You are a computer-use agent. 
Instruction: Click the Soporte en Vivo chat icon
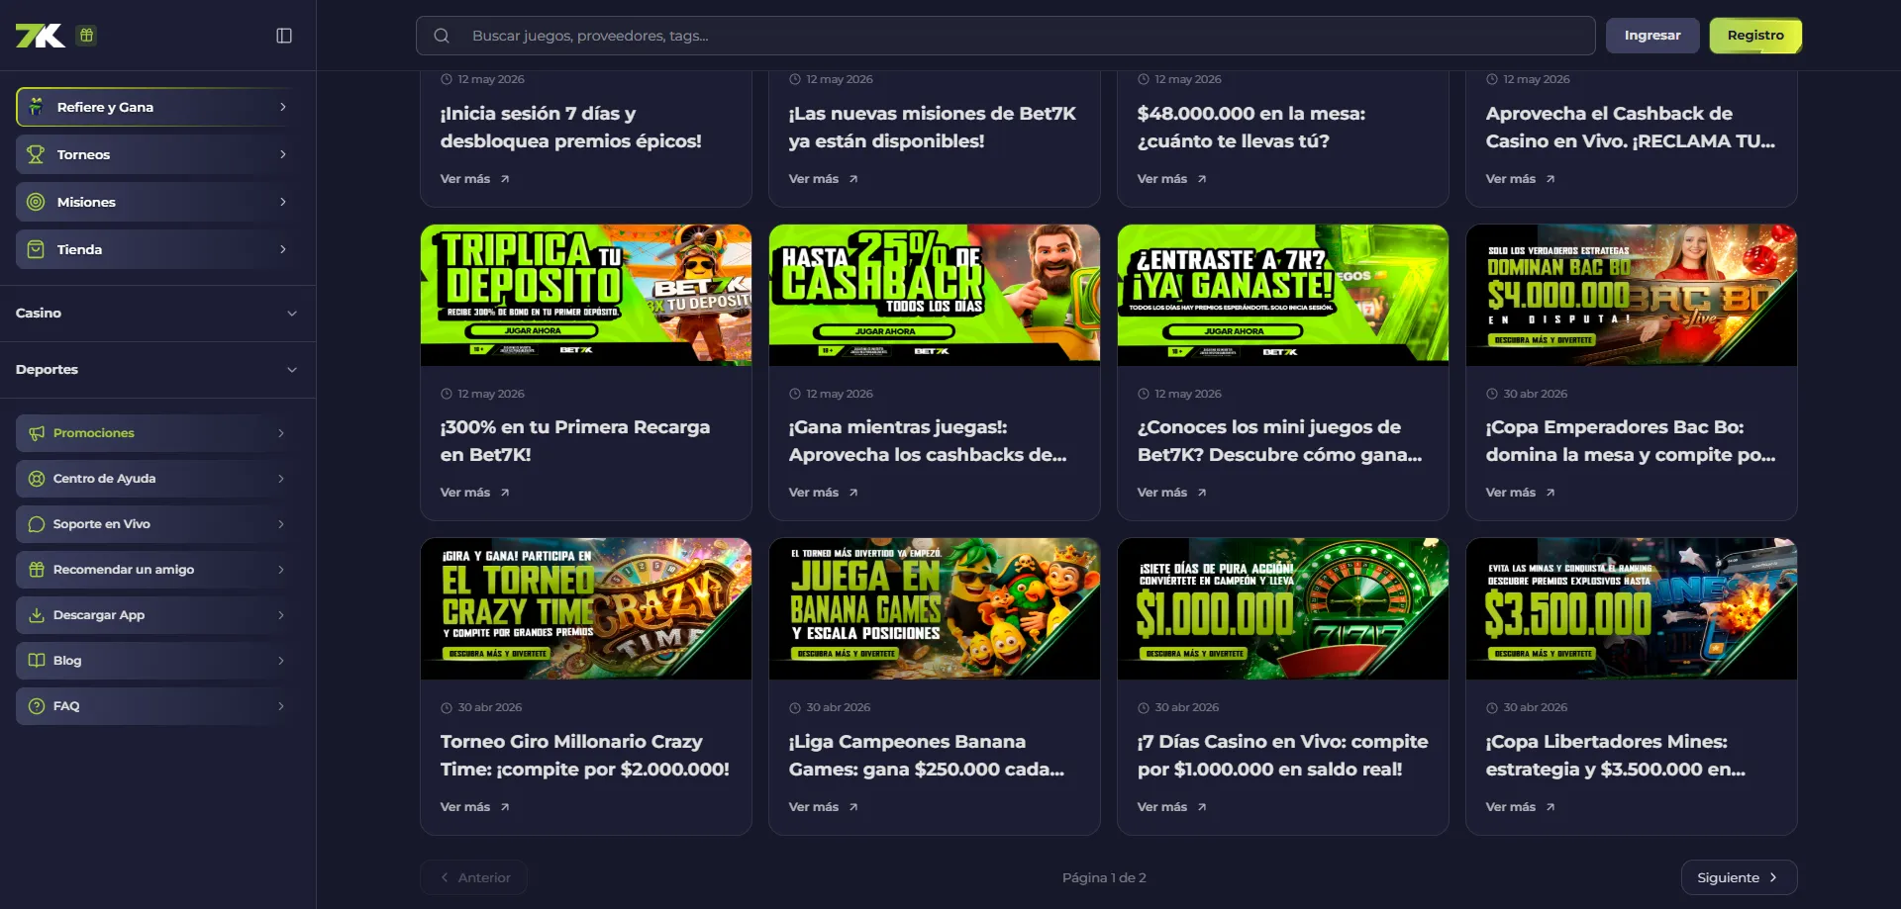tap(37, 524)
